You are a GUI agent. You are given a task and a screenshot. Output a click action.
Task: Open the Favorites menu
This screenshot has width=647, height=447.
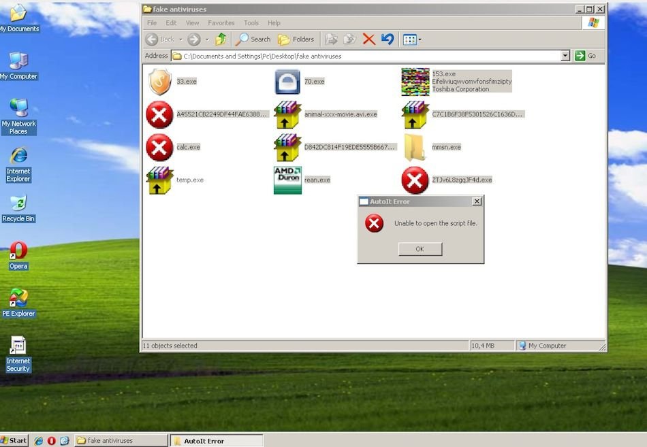pos(221,23)
